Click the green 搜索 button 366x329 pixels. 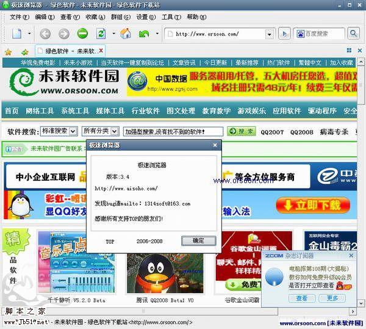242,131
